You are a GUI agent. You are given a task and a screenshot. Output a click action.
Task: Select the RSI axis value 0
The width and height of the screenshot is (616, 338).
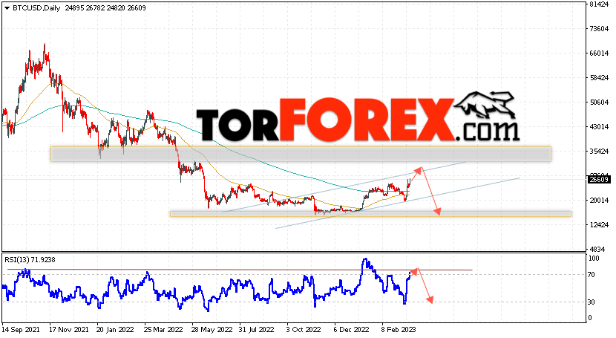click(x=591, y=317)
